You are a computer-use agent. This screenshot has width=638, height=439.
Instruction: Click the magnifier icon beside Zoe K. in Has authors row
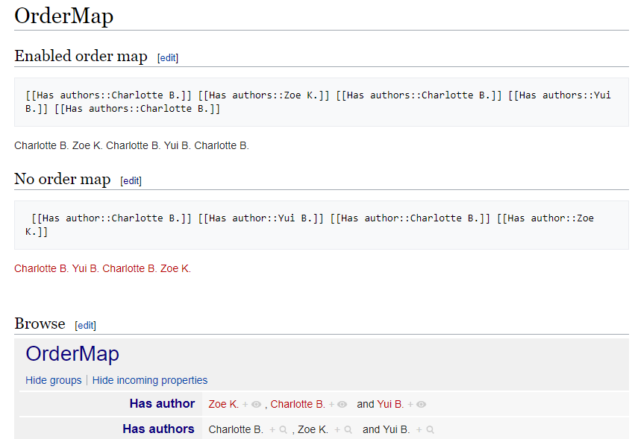pyautogui.click(x=348, y=429)
